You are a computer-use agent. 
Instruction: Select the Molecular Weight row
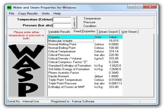(85, 41)
